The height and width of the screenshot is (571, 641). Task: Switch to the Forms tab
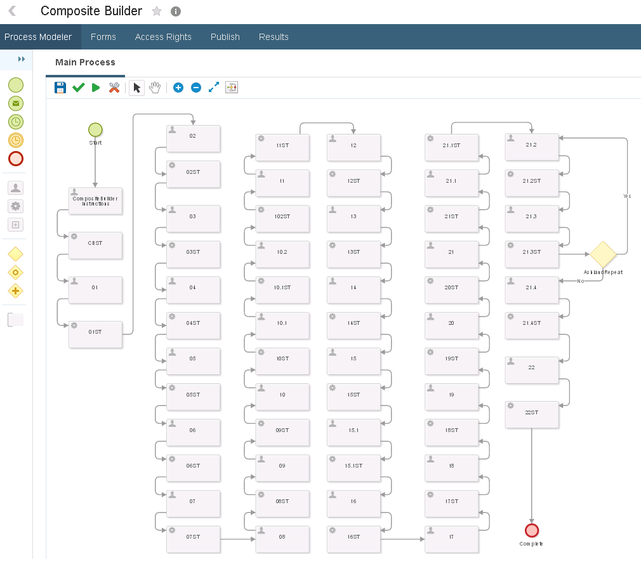pyautogui.click(x=103, y=37)
